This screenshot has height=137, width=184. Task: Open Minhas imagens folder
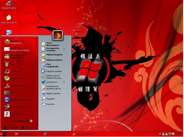52,55
